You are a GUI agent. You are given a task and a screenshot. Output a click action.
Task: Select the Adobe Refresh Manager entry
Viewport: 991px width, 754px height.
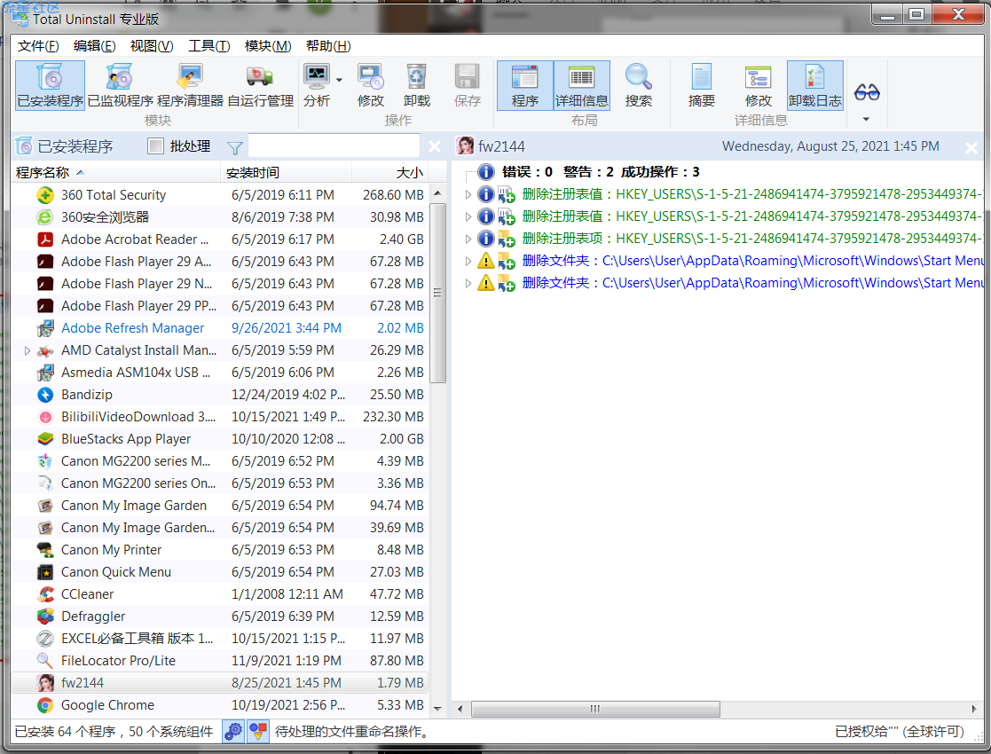coord(220,328)
